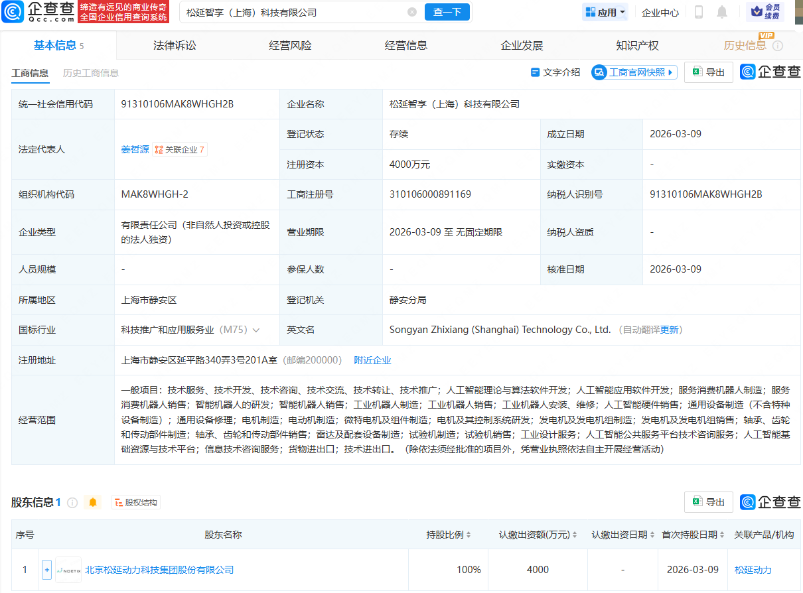Click the bell icon beside 股东信息 heading
This screenshot has width=803, height=593.
tap(92, 502)
